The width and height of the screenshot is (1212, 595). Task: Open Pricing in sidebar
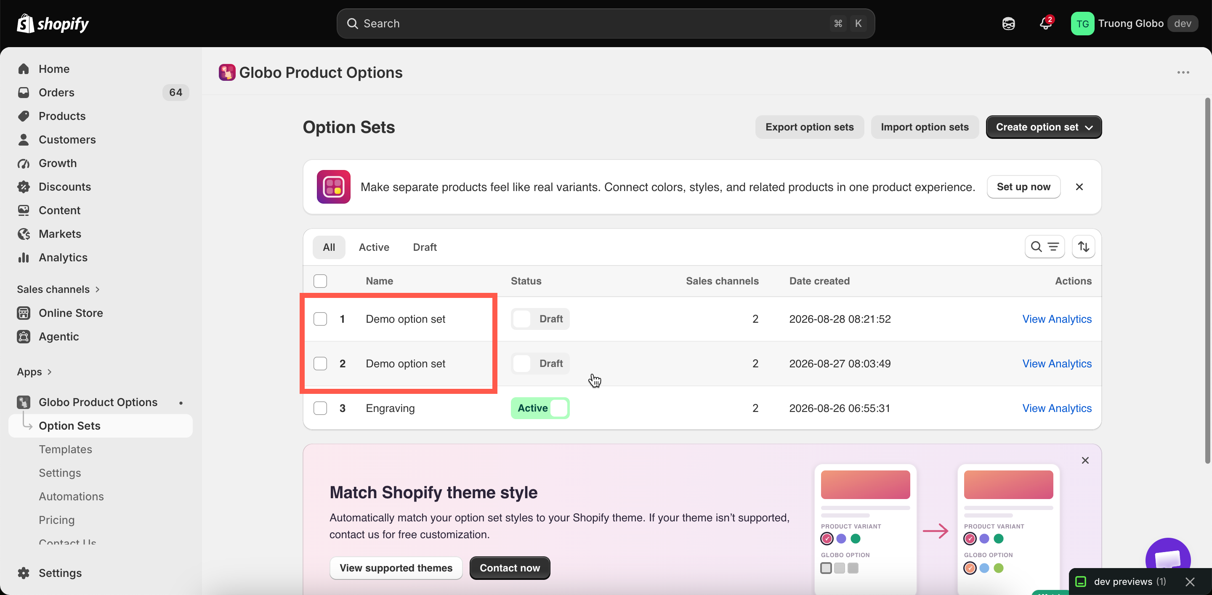56,520
